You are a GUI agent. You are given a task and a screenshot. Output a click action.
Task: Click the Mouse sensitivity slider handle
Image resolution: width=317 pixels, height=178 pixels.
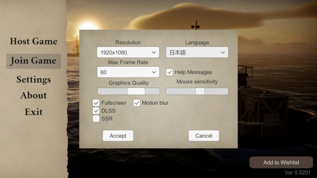(200, 91)
